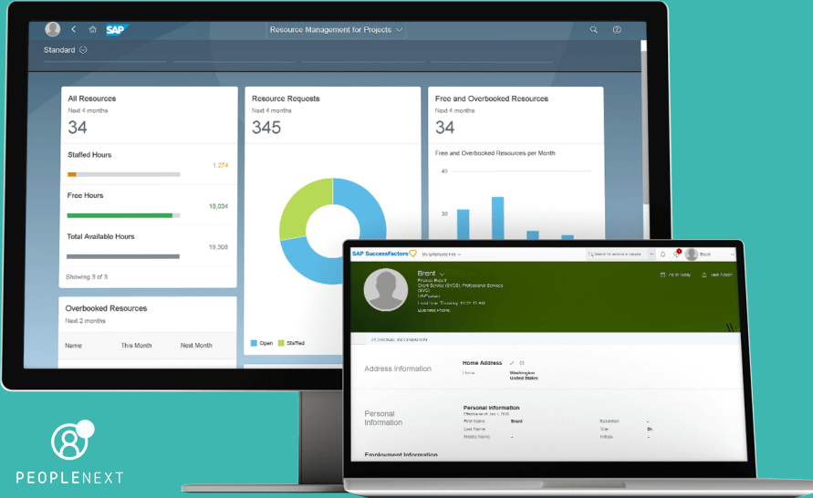
Task: Click the SuccessFactors search field
Action: (x=617, y=254)
